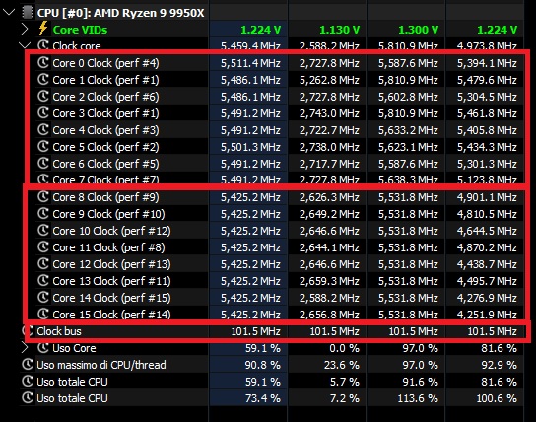Click the 113.6 % maximum Uso totale CPU
This screenshot has height=422, width=536.
418,398
